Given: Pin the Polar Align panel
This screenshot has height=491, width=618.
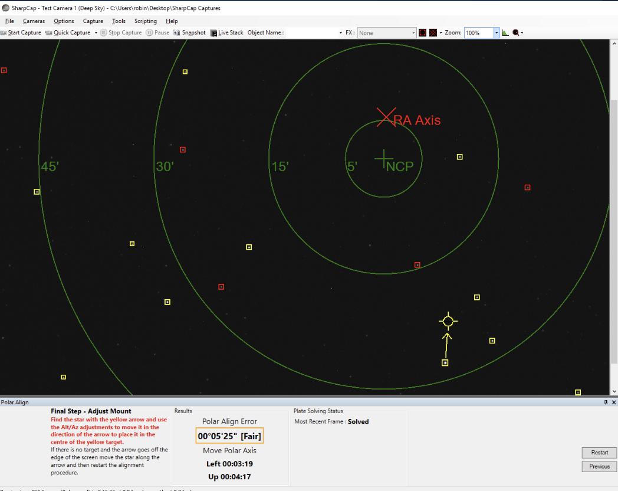Looking at the screenshot, I should pyautogui.click(x=606, y=402).
